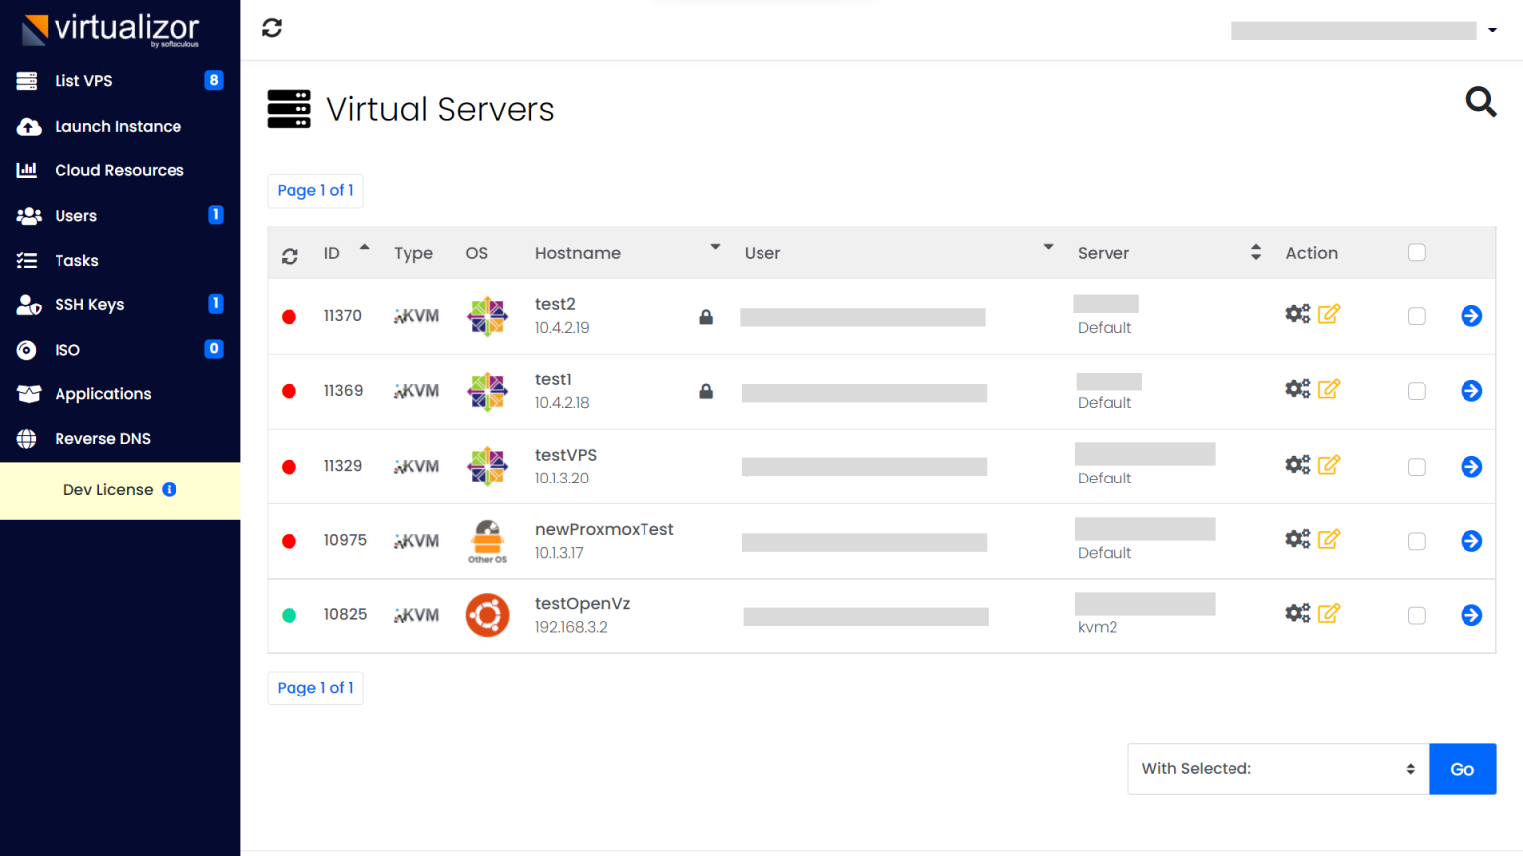Click the blue arrow to enter test2 details

[1470, 315]
